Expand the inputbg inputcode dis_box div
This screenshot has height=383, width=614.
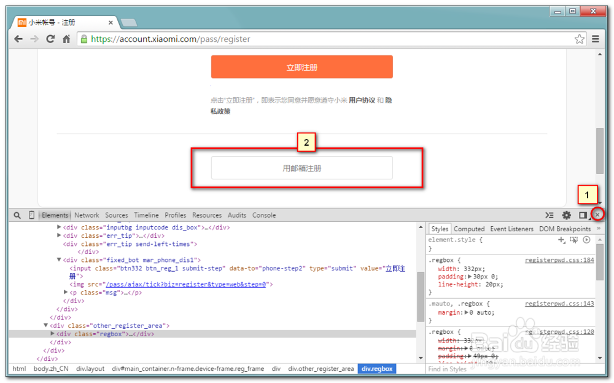coord(59,227)
